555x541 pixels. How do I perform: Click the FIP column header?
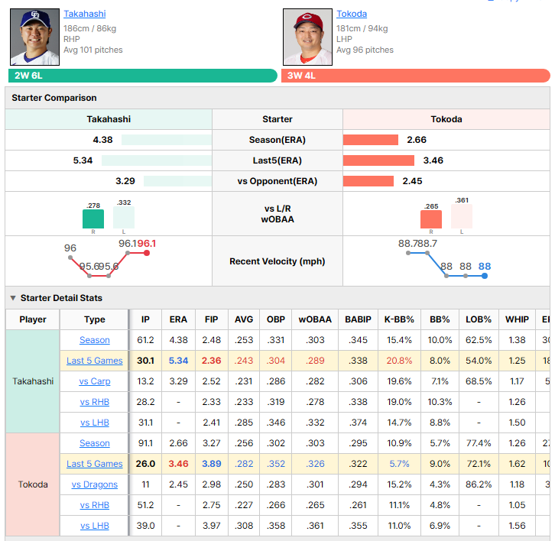click(211, 319)
